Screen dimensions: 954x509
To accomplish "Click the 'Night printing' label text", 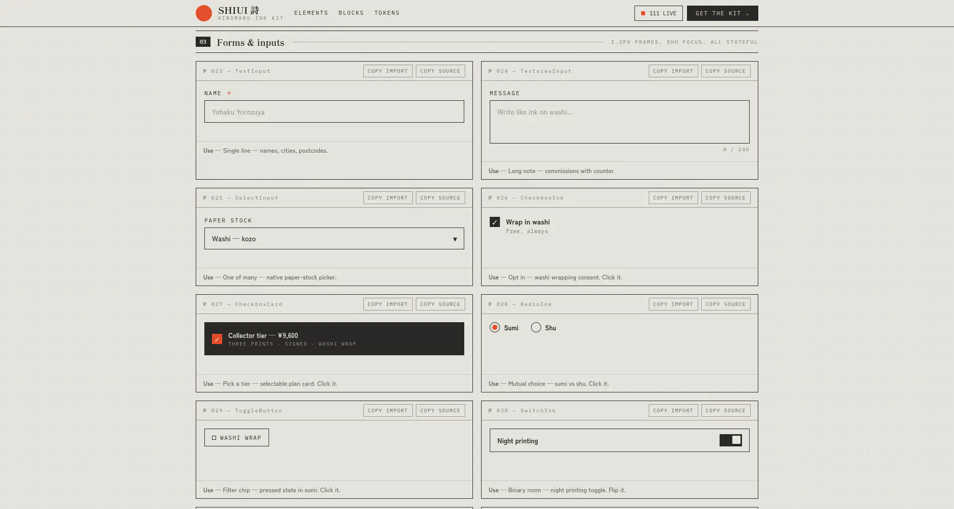I will (518, 441).
